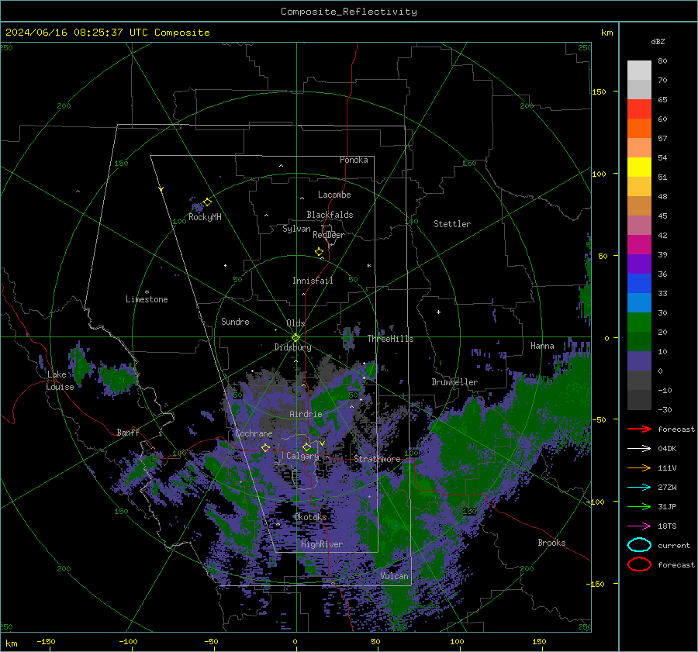Click the cyan current ellipse legend icon
Image resolution: width=698 pixels, height=652 pixels.
point(639,545)
